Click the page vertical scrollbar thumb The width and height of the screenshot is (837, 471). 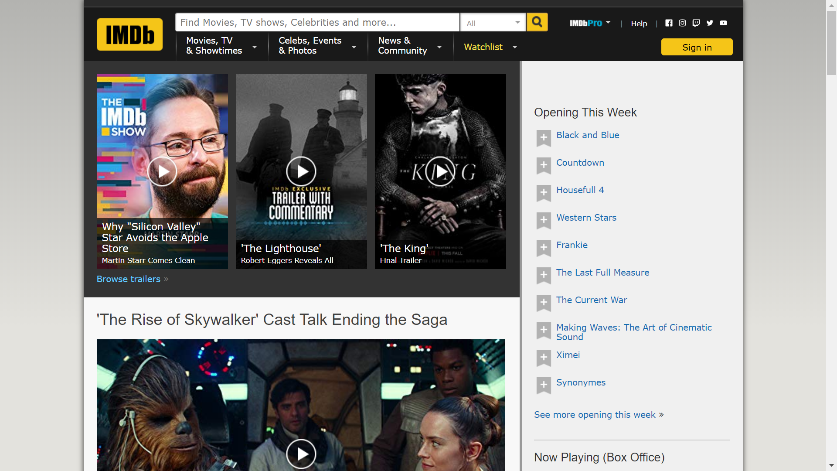[831, 44]
